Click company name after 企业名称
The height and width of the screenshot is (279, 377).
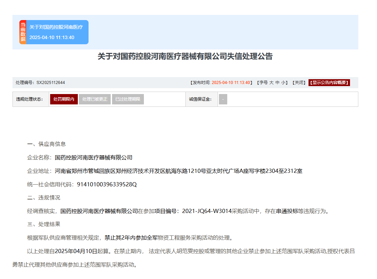(x=93, y=157)
